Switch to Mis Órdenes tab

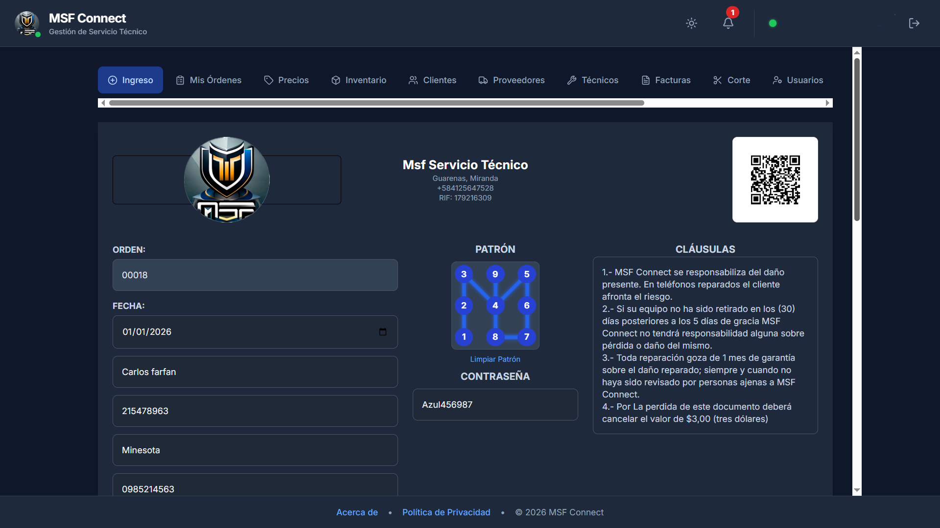click(x=209, y=80)
